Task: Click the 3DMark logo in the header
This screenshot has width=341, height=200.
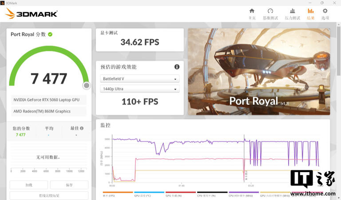Action: coord(32,14)
